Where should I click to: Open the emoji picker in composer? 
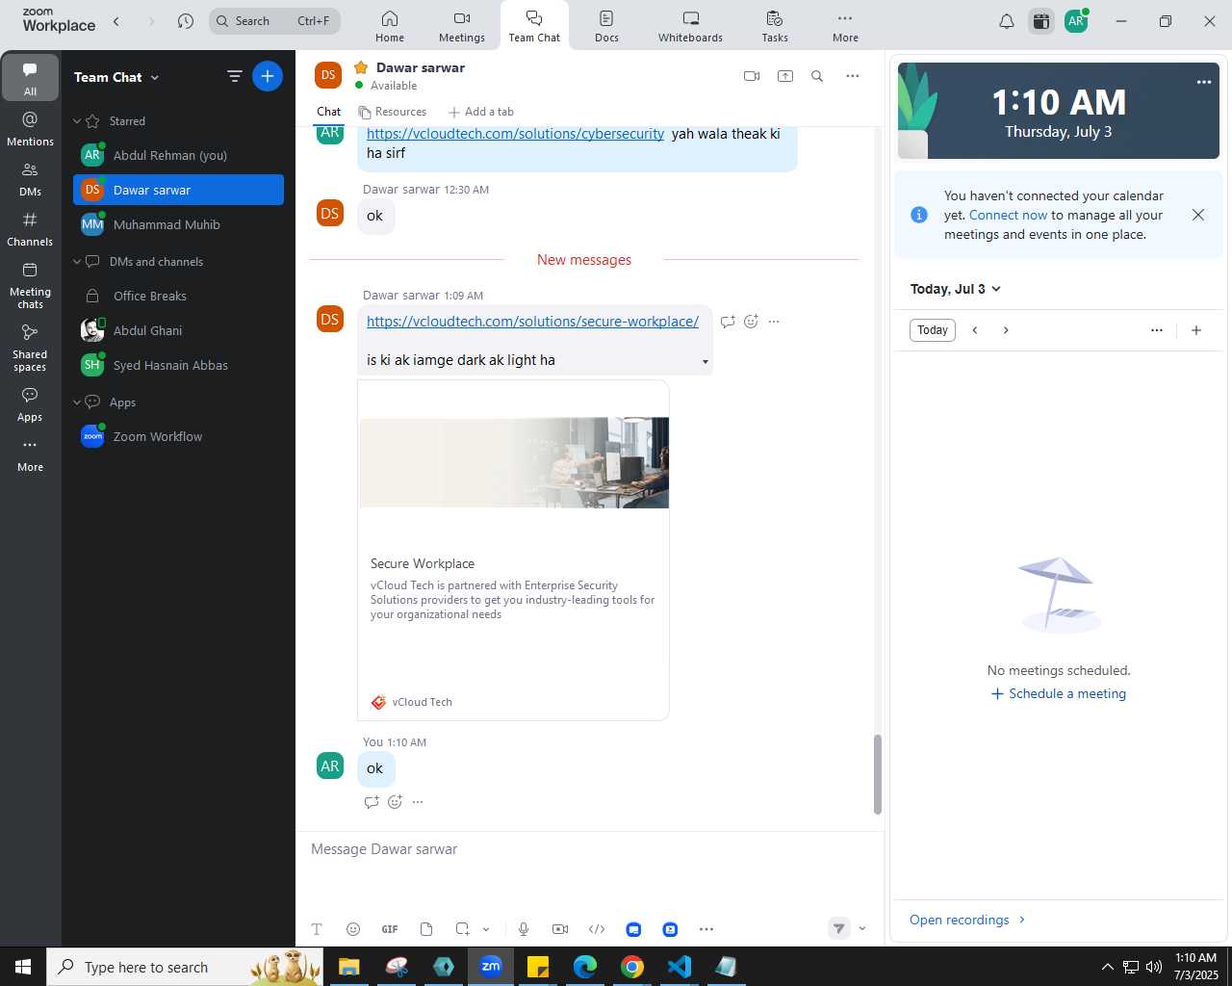(353, 929)
